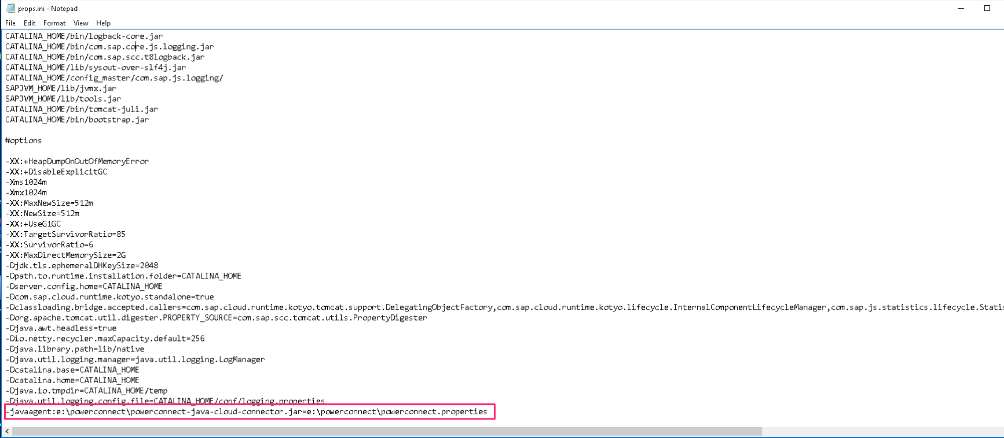Maximize the Notepad window
The height and width of the screenshot is (438, 1004).
[987, 9]
